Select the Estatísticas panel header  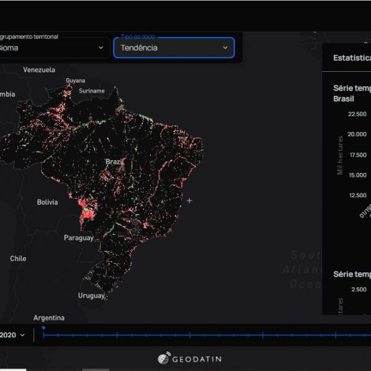pyautogui.click(x=351, y=58)
